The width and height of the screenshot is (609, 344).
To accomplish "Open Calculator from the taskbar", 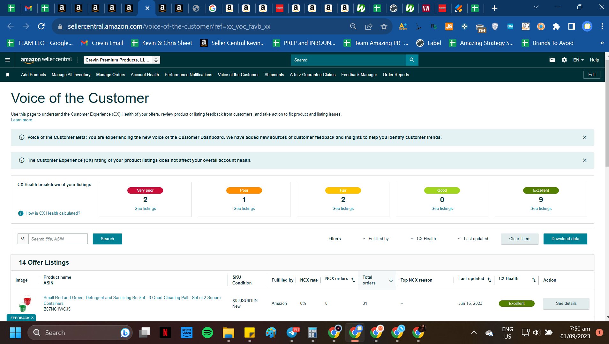I will [313, 333].
